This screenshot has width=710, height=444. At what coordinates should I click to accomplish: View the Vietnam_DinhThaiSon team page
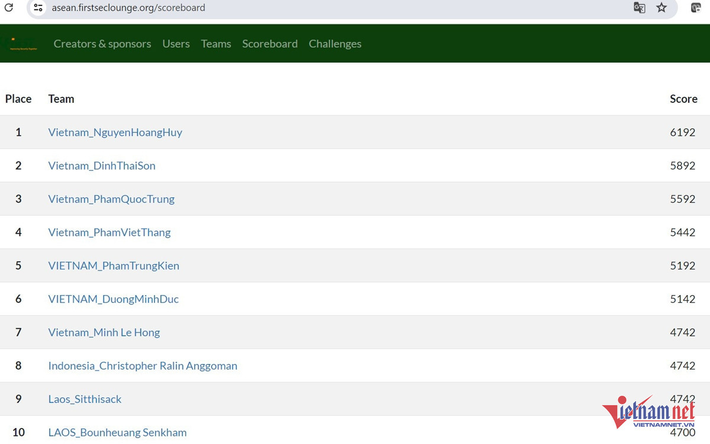click(102, 166)
